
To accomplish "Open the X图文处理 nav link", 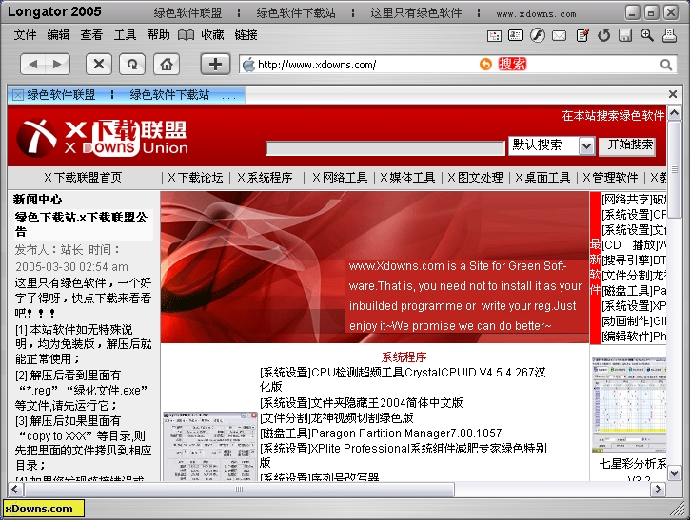I will (475, 178).
